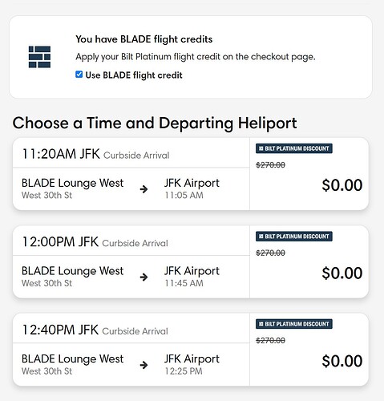
Task: Select the 11:20AM JFK flight heading
Action: pos(61,154)
